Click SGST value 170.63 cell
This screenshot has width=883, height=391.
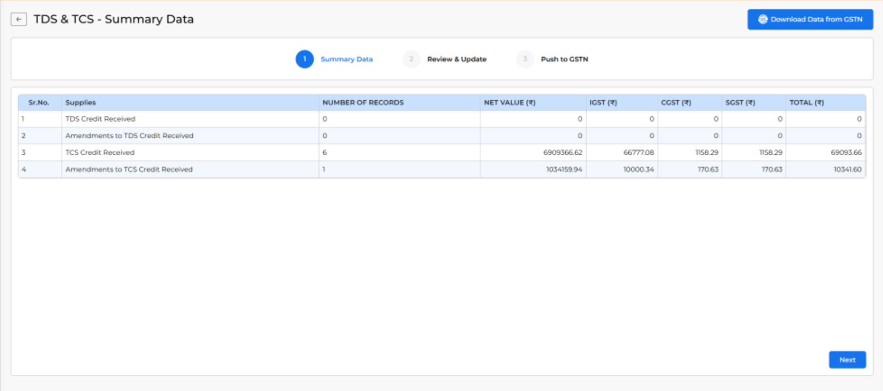(753, 169)
